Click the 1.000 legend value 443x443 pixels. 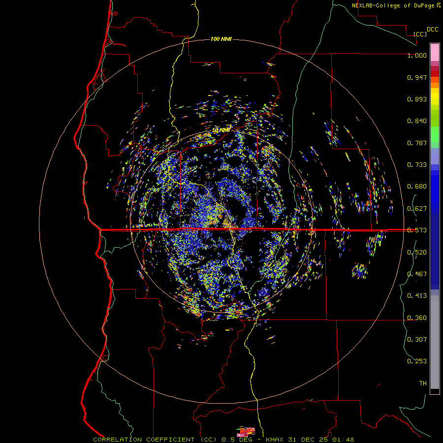tap(417, 55)
